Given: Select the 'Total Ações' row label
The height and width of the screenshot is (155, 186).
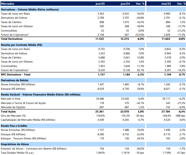Looking at the screenshot, I should click(x=8, y=112).
